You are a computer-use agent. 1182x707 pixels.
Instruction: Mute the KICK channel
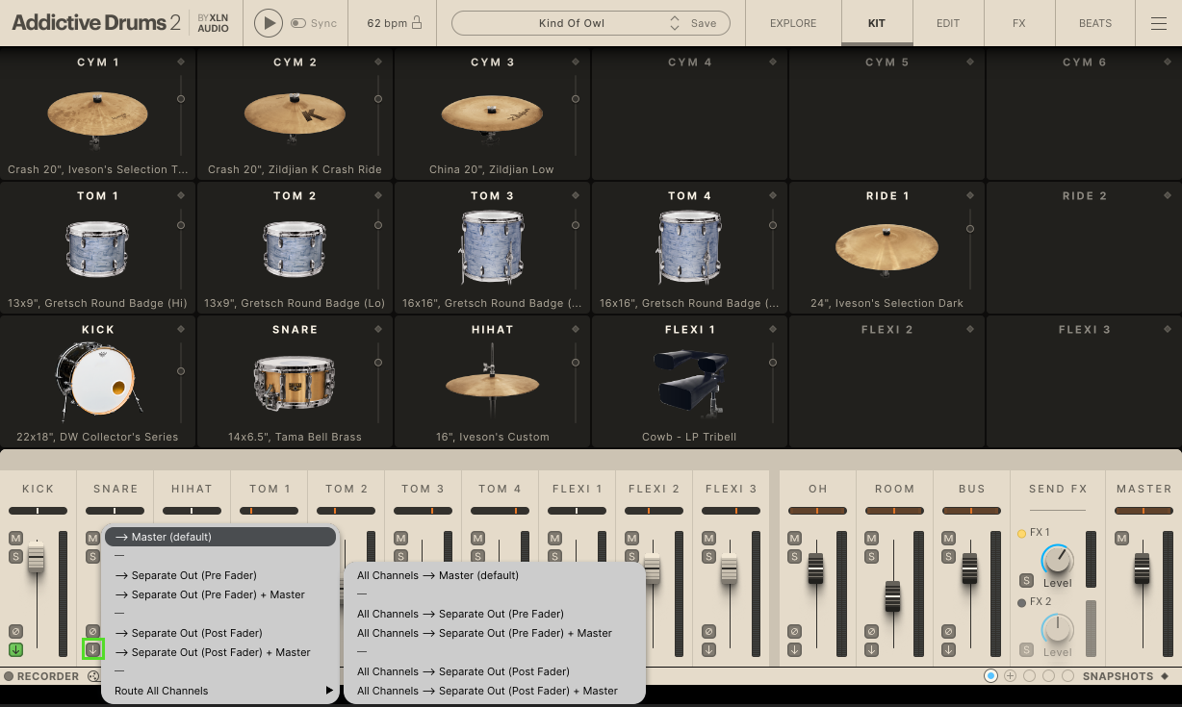(15, 538)
